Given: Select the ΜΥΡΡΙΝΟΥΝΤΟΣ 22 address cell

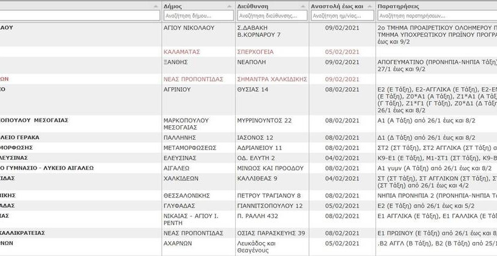Looking at the screenshot, I should (264, 120).
